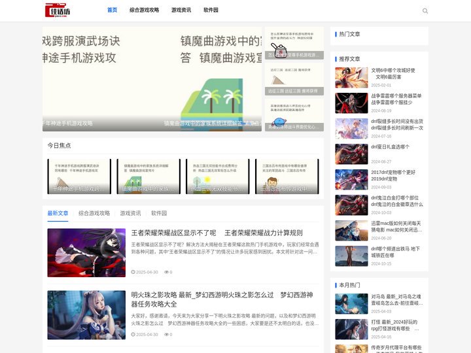This screenshot has height=353, width=471.
Task: Click thumbnail of 王者荣耀 article
Action: 86,253
